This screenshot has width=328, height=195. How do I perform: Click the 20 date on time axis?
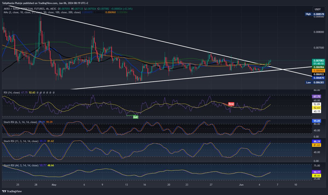pyautogui.click(x=169, y=185)
